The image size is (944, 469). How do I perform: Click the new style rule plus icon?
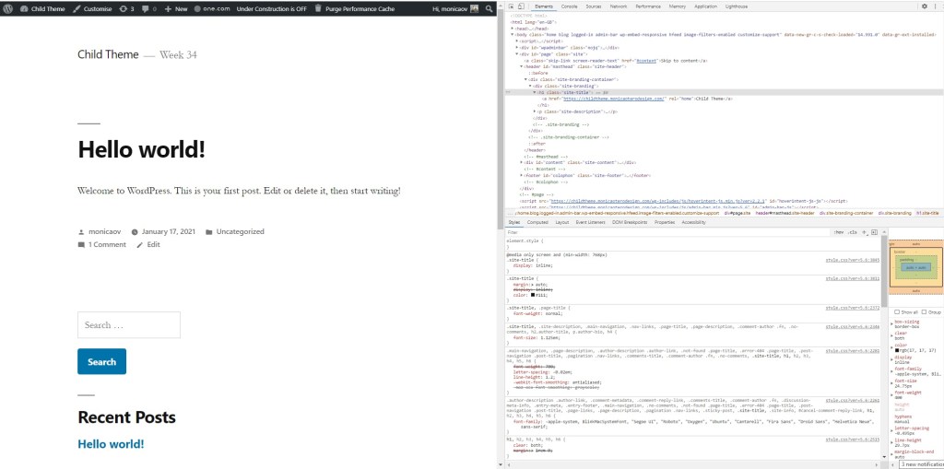click(x=865, y=232)
